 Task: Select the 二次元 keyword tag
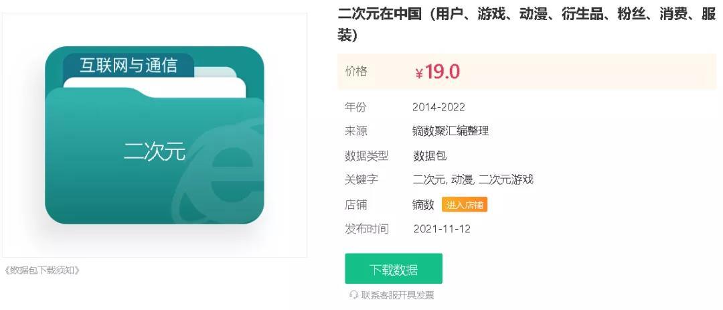[x=428, y=179]
